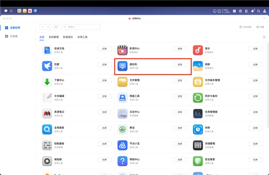This screenshot has height=175, width=269.
Task: Click the 虚拟机 VM icon
Action: (x=122, y=66)
